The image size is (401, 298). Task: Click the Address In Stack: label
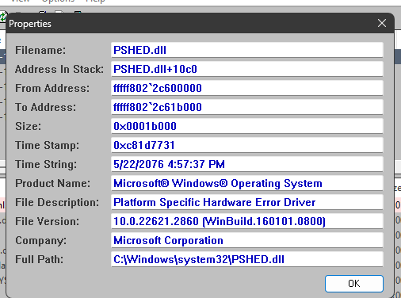(x=59, y=69)
